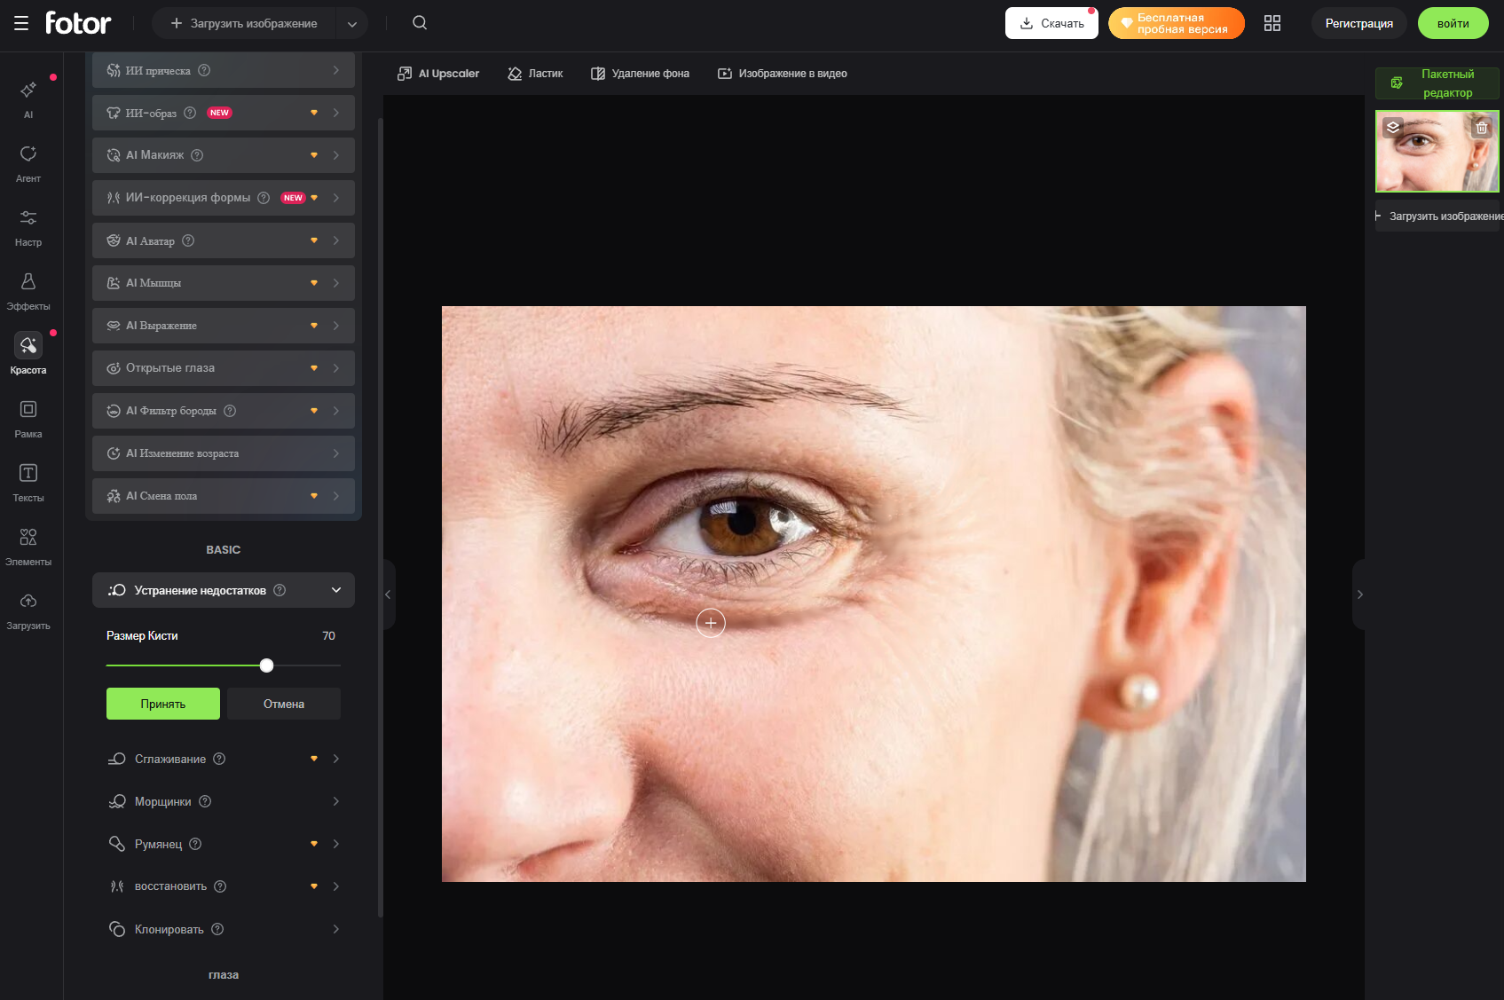
Task: Open the Загрузить uploads sidebar section
Action: tap(28, 610)
